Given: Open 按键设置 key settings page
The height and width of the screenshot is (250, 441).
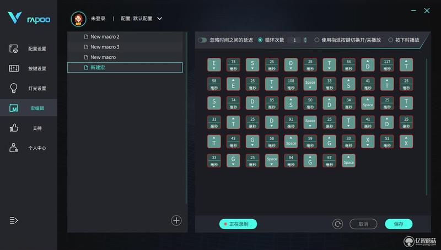Looking at the screenshot, I should (28, 68).
